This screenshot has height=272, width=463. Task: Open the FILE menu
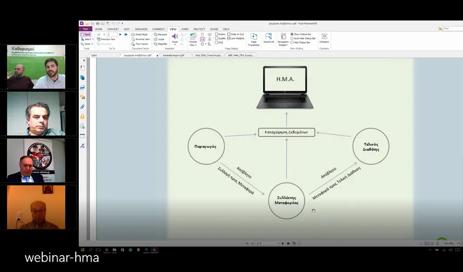85,29
